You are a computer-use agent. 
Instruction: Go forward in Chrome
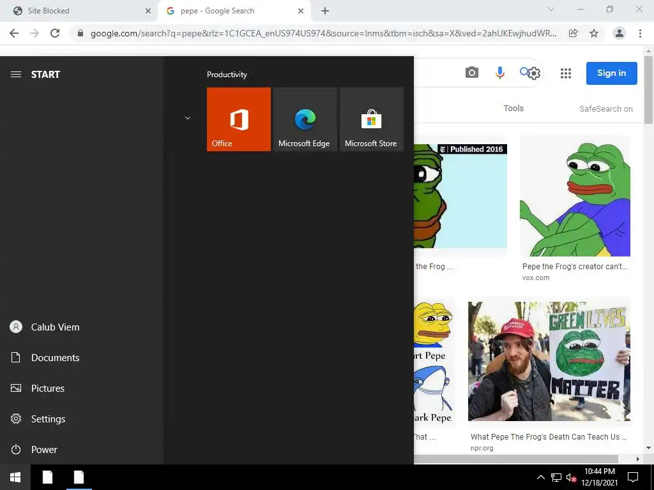(34, 33)
